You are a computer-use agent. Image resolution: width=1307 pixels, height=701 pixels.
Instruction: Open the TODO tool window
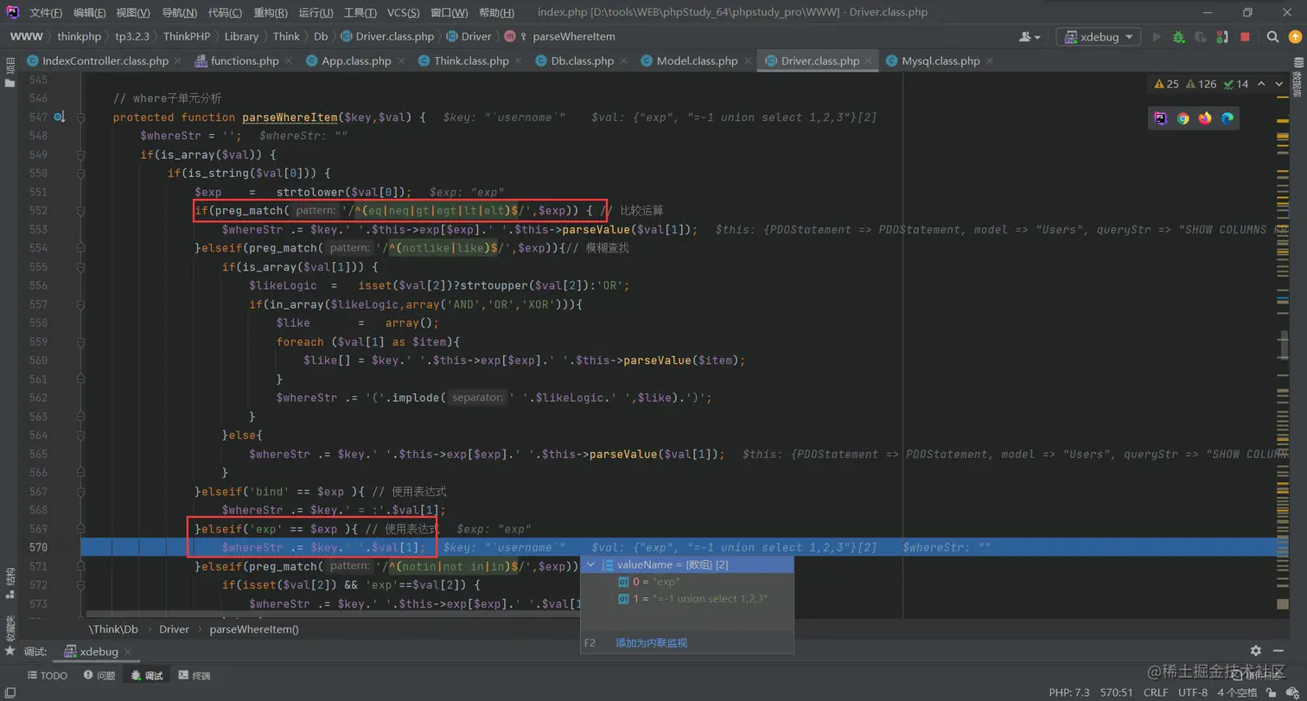48,676
